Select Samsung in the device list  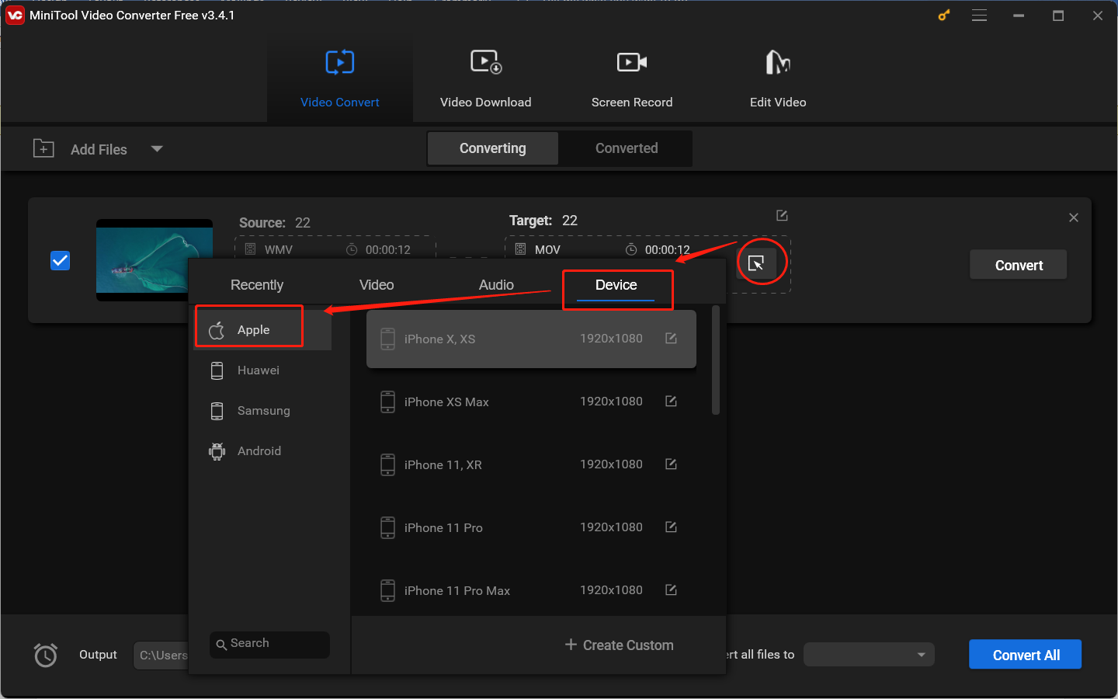(262, 411)
